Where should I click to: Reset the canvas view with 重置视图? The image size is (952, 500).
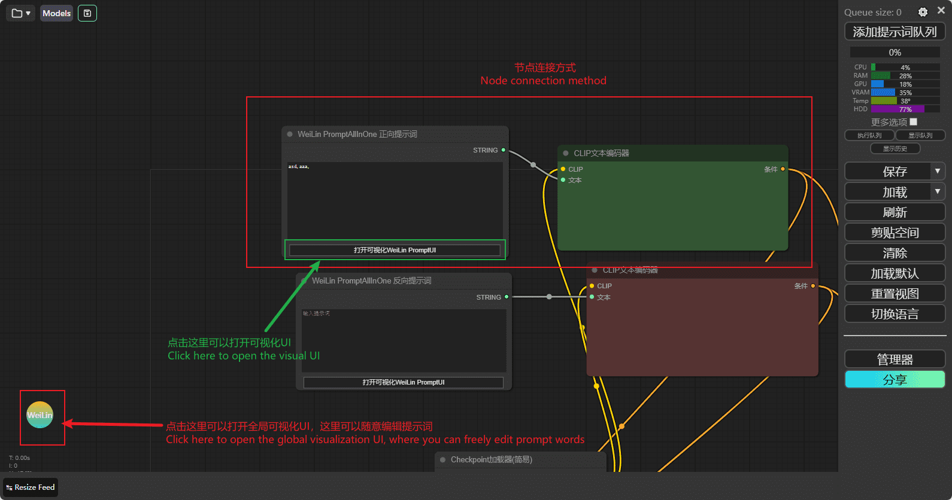click(x=895, y=293)
